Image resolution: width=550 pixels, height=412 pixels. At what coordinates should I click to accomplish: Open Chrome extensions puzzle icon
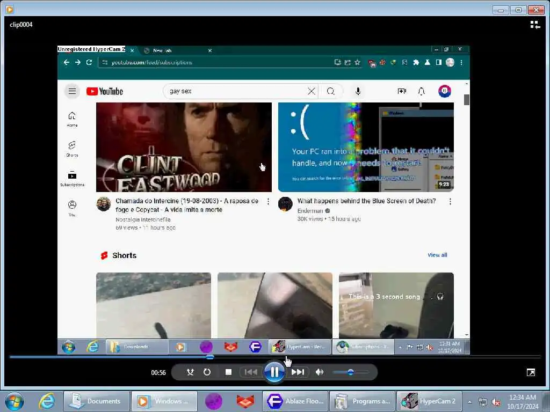tap(416, 62)
